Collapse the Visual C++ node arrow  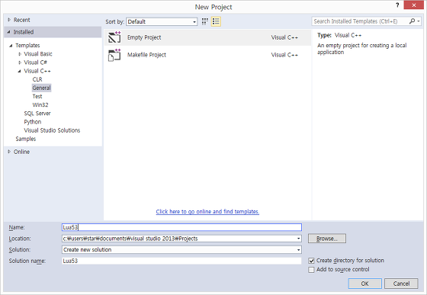(19, 71)
